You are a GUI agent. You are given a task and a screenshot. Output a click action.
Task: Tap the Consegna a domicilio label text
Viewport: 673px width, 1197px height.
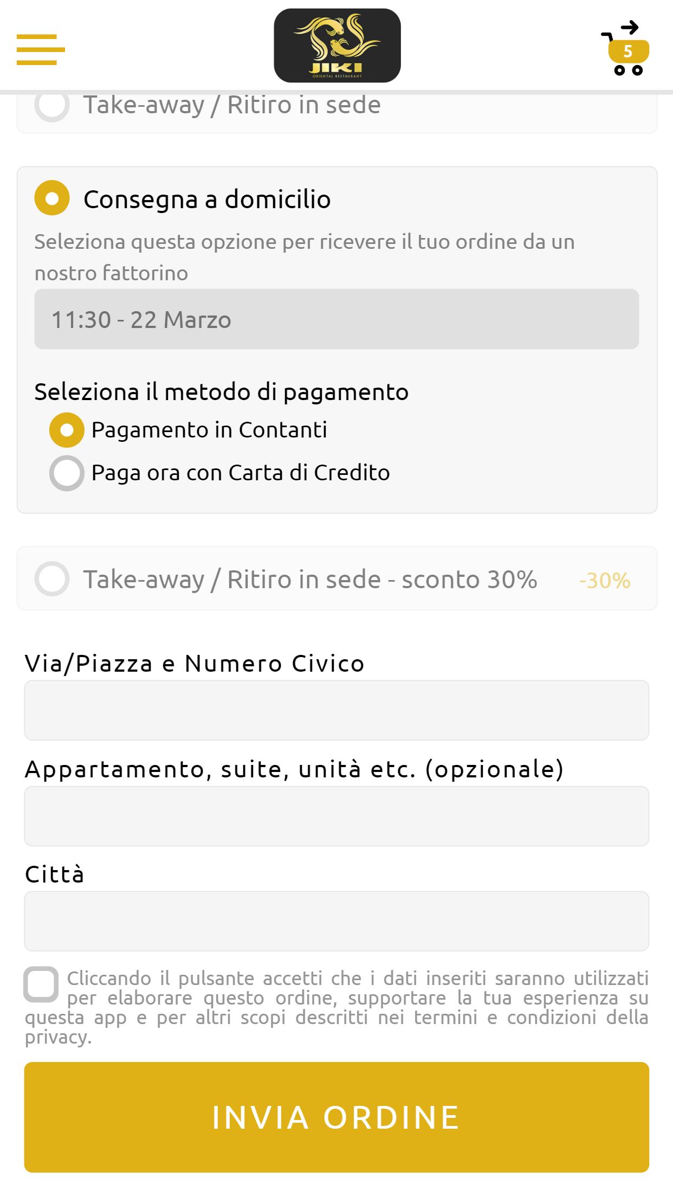(207, 200)
